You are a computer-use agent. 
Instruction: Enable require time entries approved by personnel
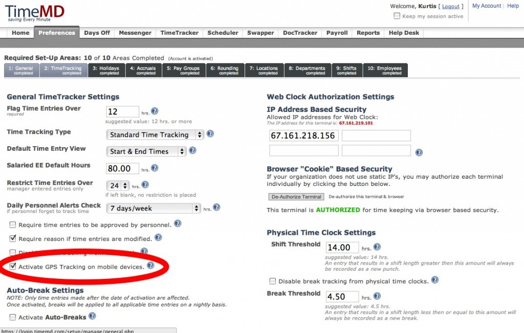tap(13, 225)
